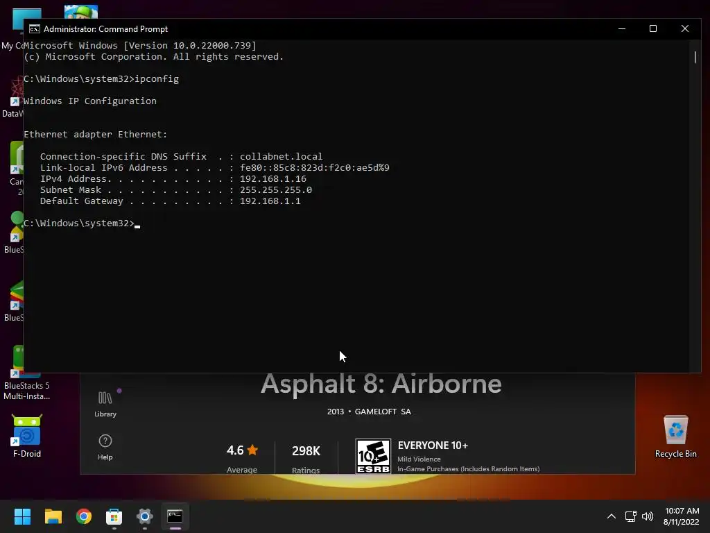This screenshot has width=710, height=533.
Task: Select BlueStacks 5 Multi-Instance shortcut
Action: [27, 373]
